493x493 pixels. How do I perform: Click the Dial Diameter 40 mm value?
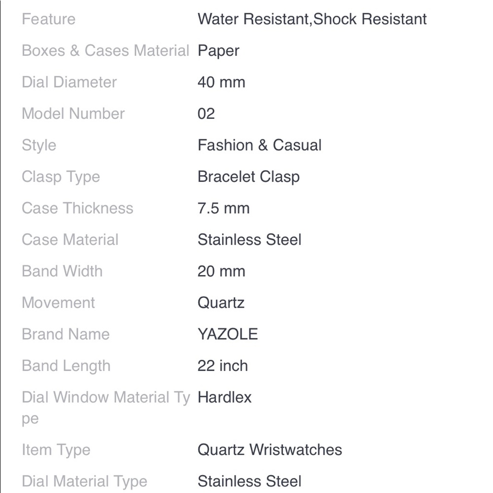[221, 82]
